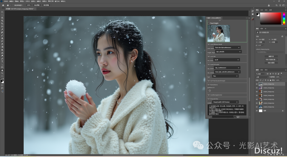The height and width of the screenshot is (157, 287).
Task: Select the Clone Stamp tool
Action: [x=2, y=38]
